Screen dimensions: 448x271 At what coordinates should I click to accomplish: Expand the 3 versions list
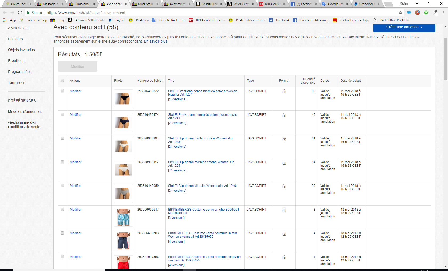[176, 218]
